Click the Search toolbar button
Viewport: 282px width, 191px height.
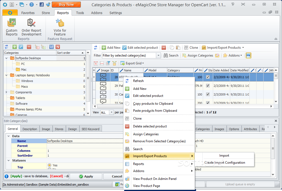pyautogui.click(x=171, y=55)
